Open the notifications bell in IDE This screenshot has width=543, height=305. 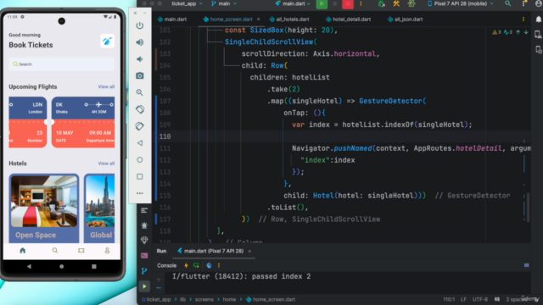click(x=538, y=19)
